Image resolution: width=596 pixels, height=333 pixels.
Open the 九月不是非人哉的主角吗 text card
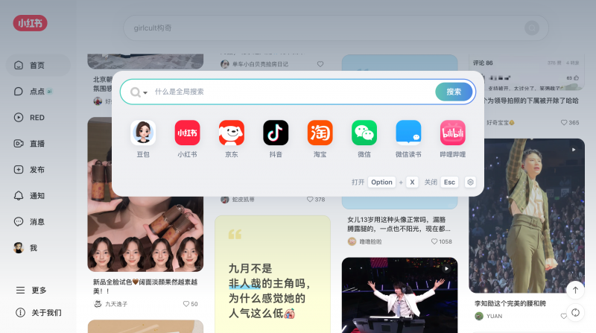[x=273, y=274]
